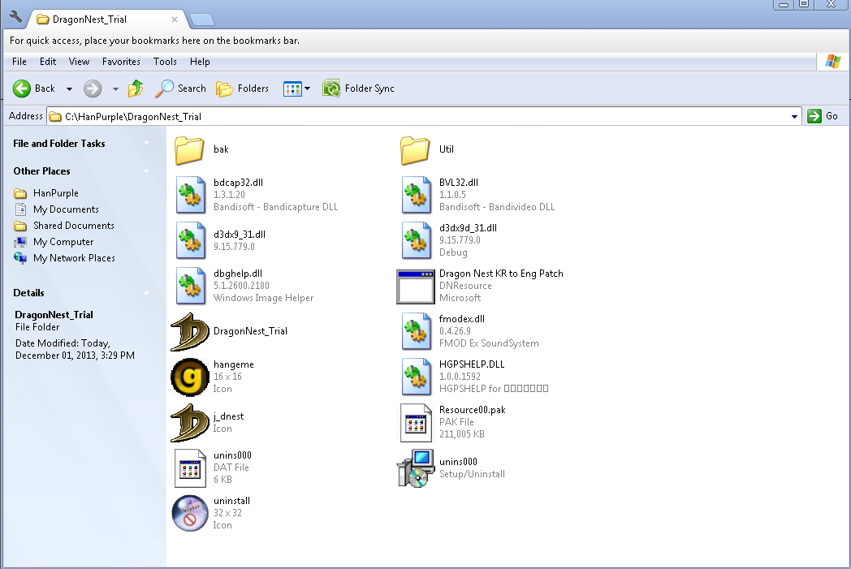Open the Views icon button

click(x=292, y=88)
